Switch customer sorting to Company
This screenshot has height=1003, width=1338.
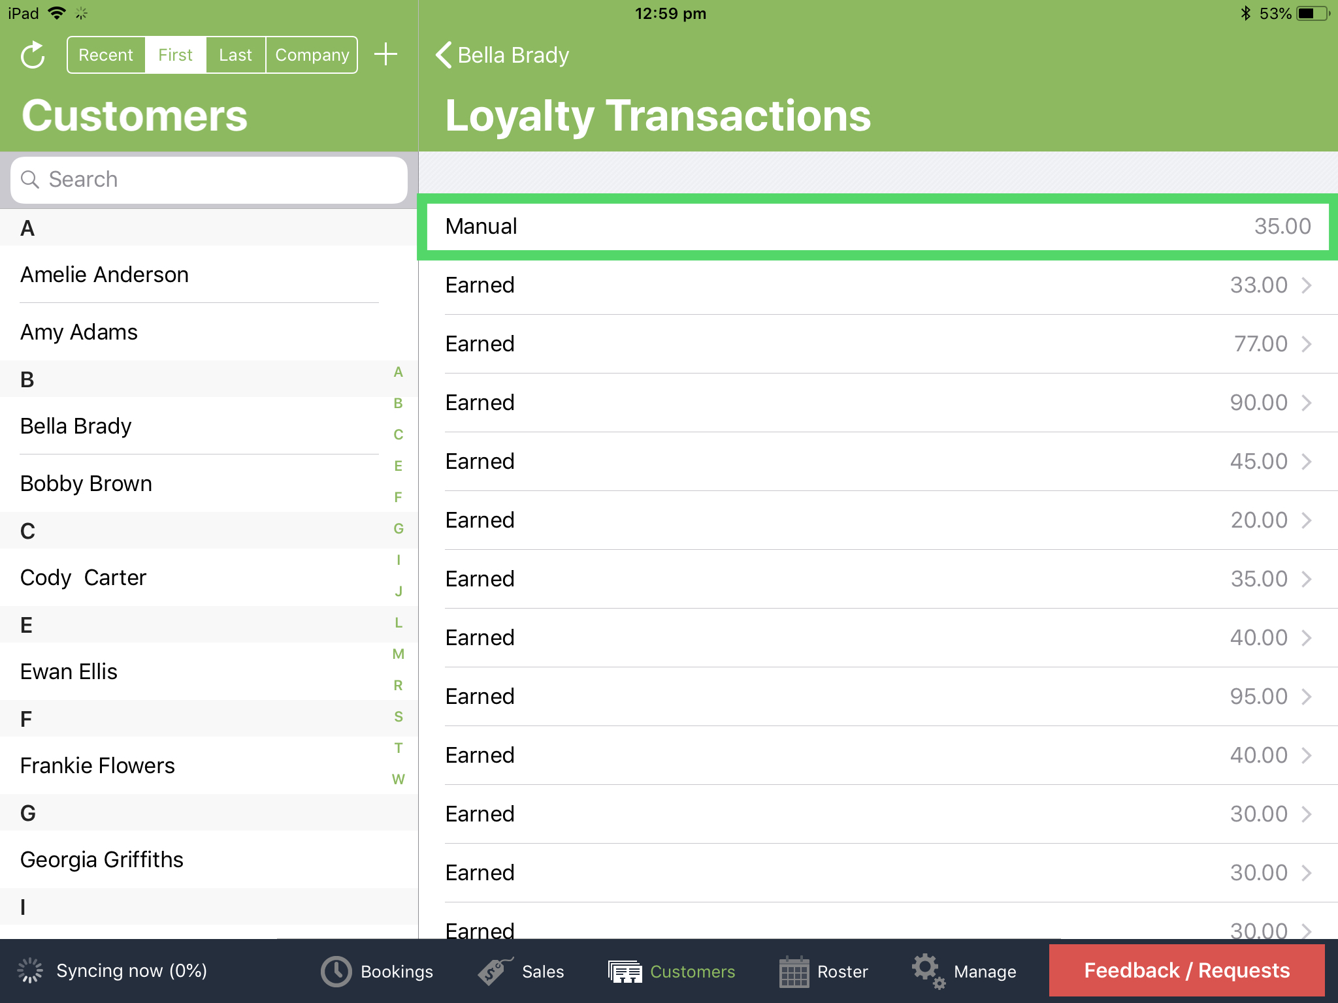[312, 55]
